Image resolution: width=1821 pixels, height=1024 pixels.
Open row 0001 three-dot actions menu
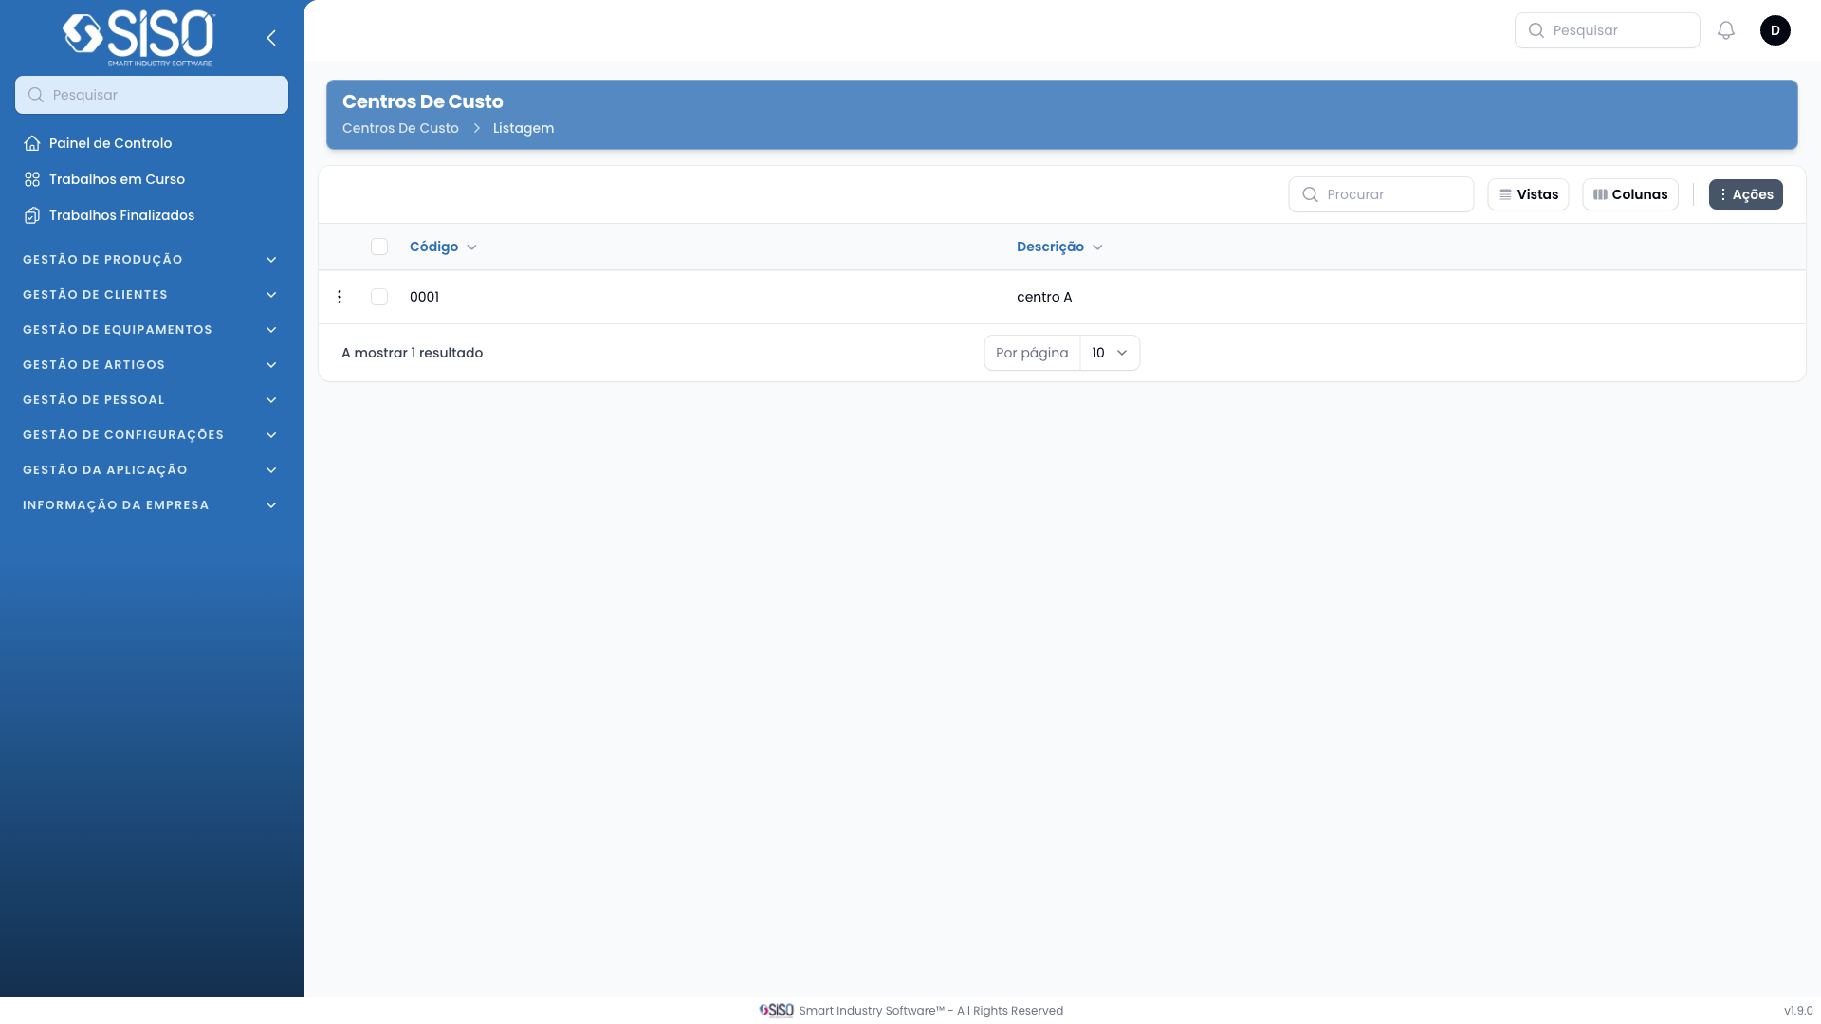pyautogui.click(x=340, y=297)
